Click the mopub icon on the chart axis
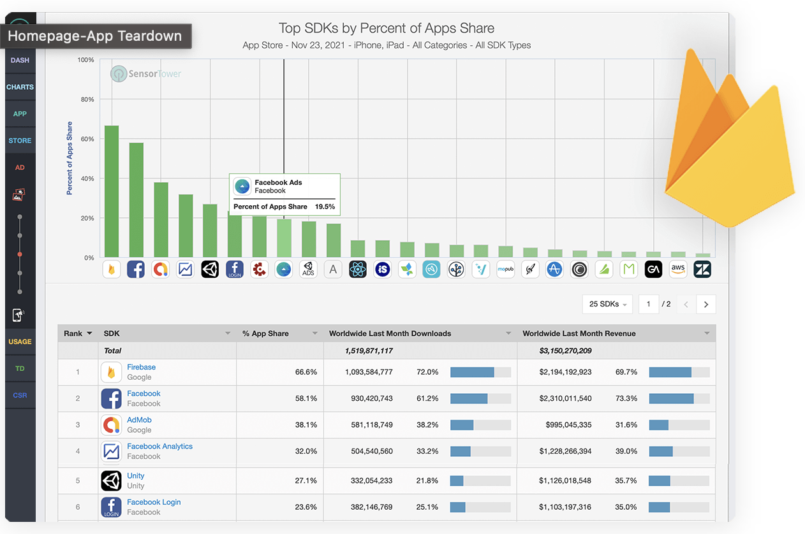805x534 pixels. [506, 270]
